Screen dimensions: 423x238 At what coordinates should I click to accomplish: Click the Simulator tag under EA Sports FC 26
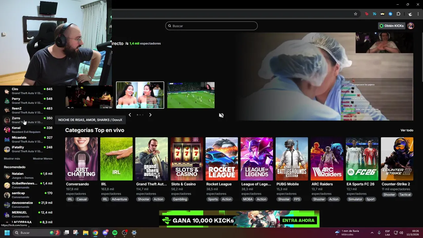(355, 199)
